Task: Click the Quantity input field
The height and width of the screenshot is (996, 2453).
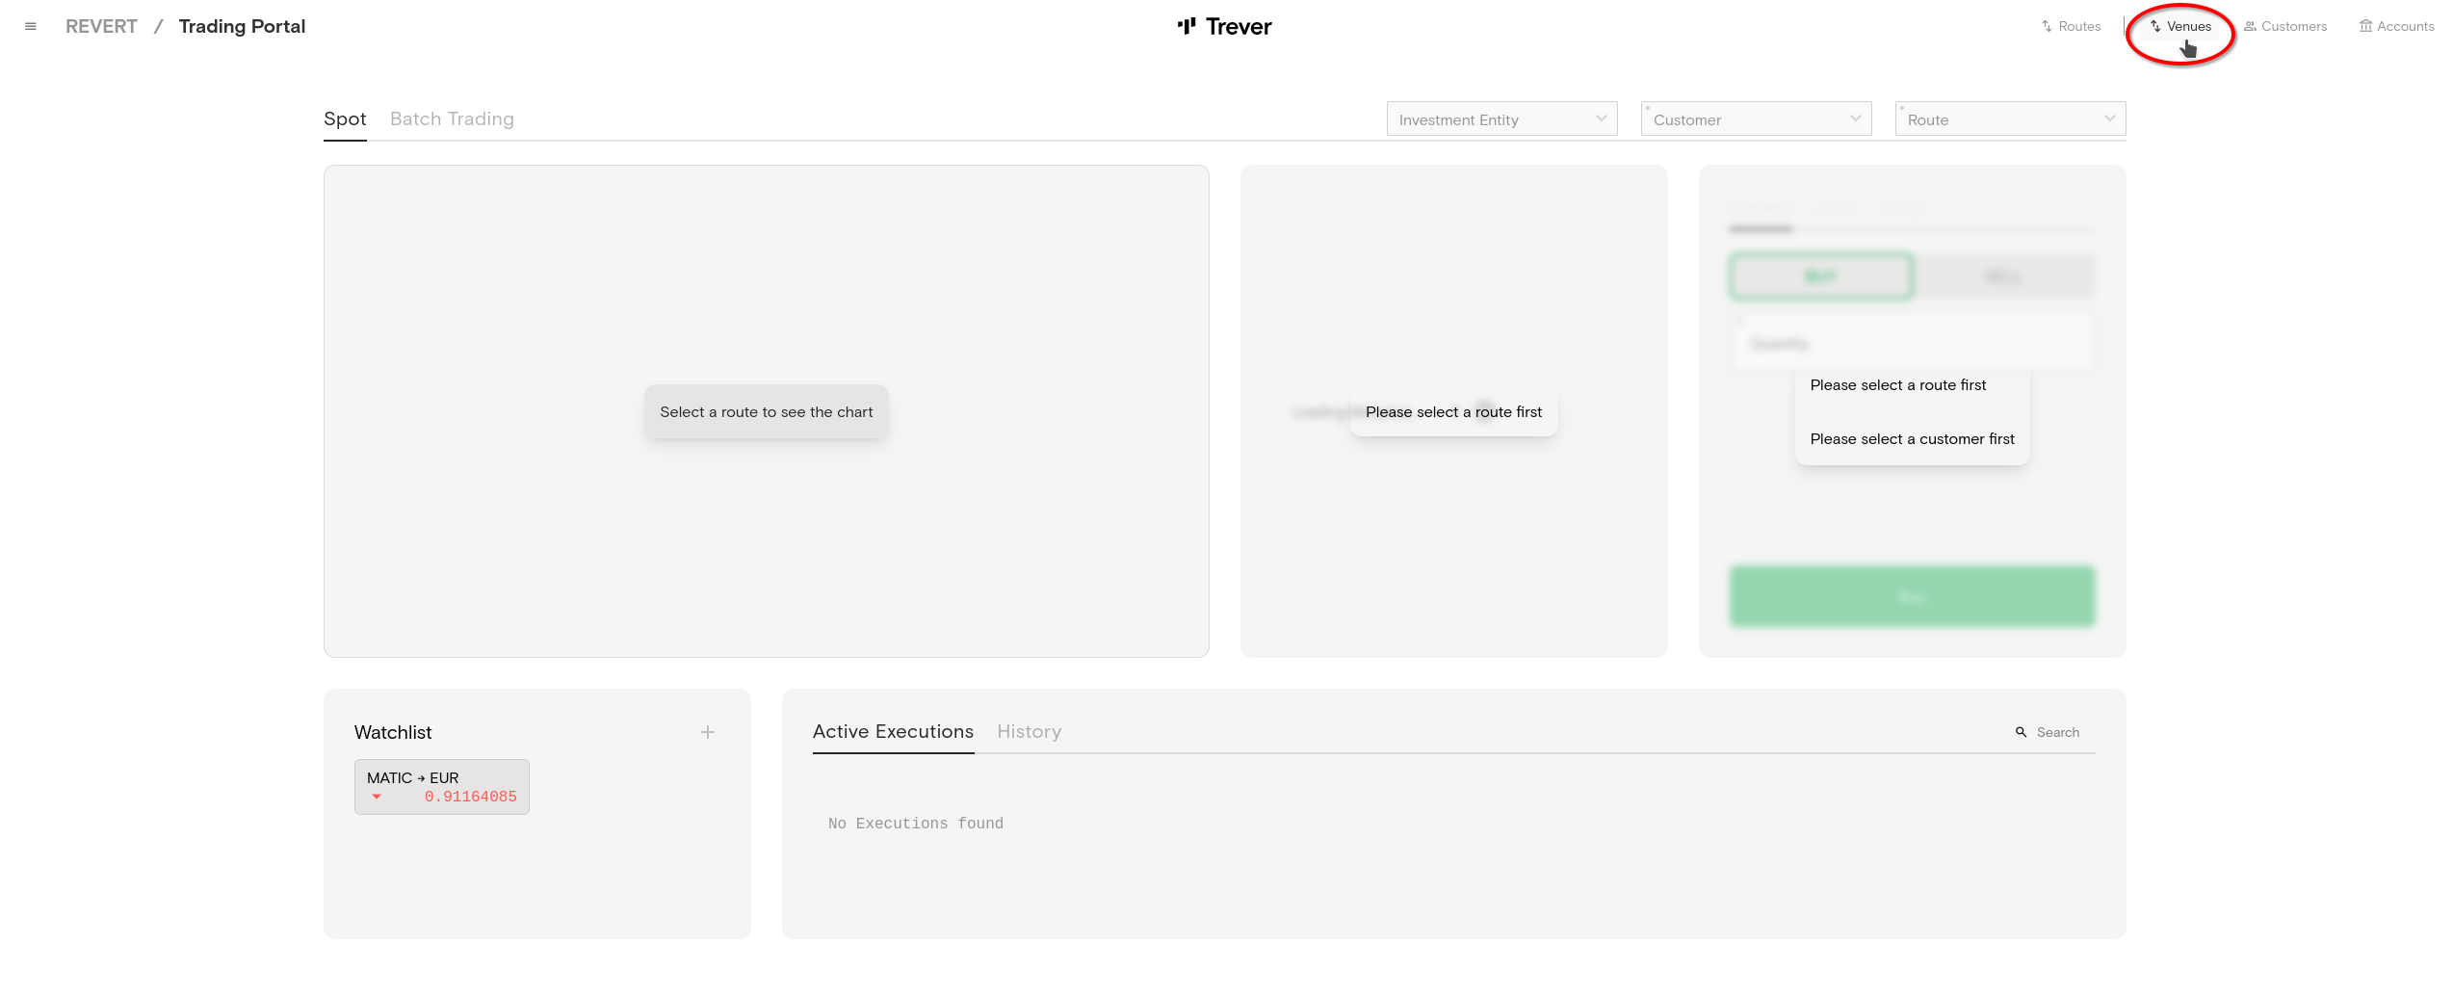Action: click(x=1912, y=344)
